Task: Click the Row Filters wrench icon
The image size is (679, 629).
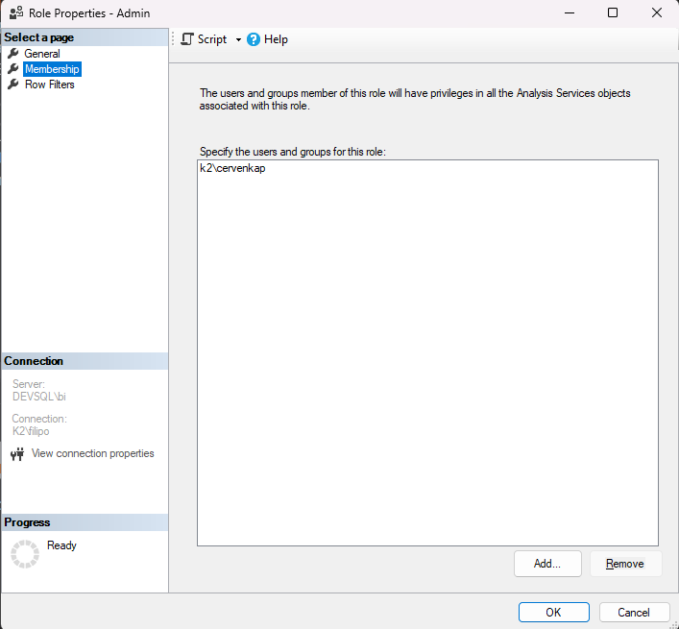Action: point(13,84)
